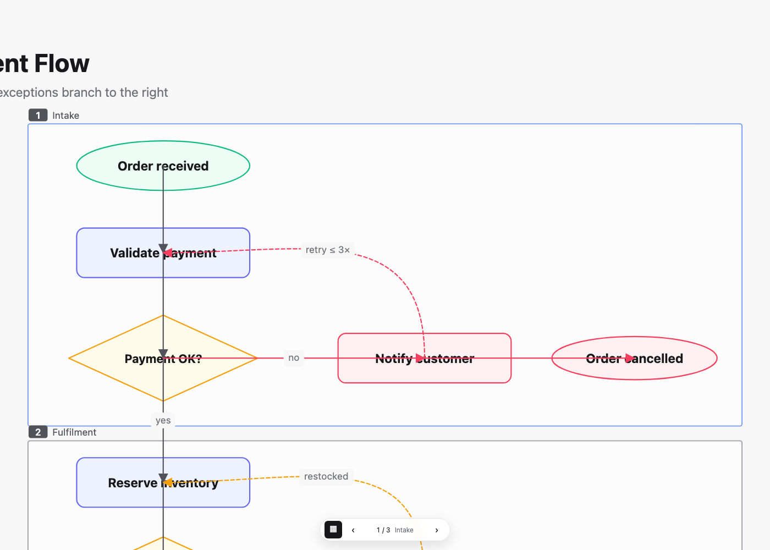Click the "1 / 3" page indicator

click(x=383, y=530)
